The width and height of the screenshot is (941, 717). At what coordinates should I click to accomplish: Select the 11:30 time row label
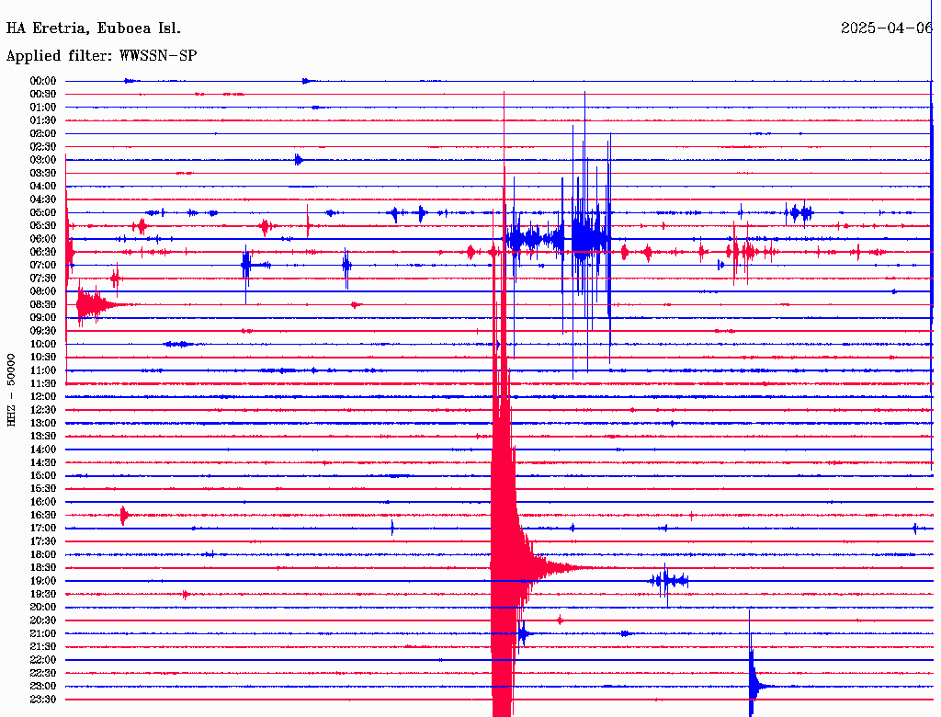[x=43, y=383]
